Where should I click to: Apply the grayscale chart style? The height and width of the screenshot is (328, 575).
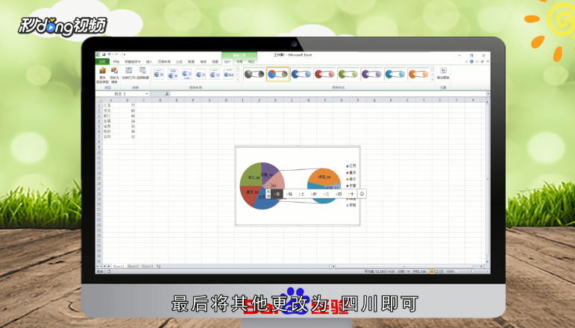(254, 75)
